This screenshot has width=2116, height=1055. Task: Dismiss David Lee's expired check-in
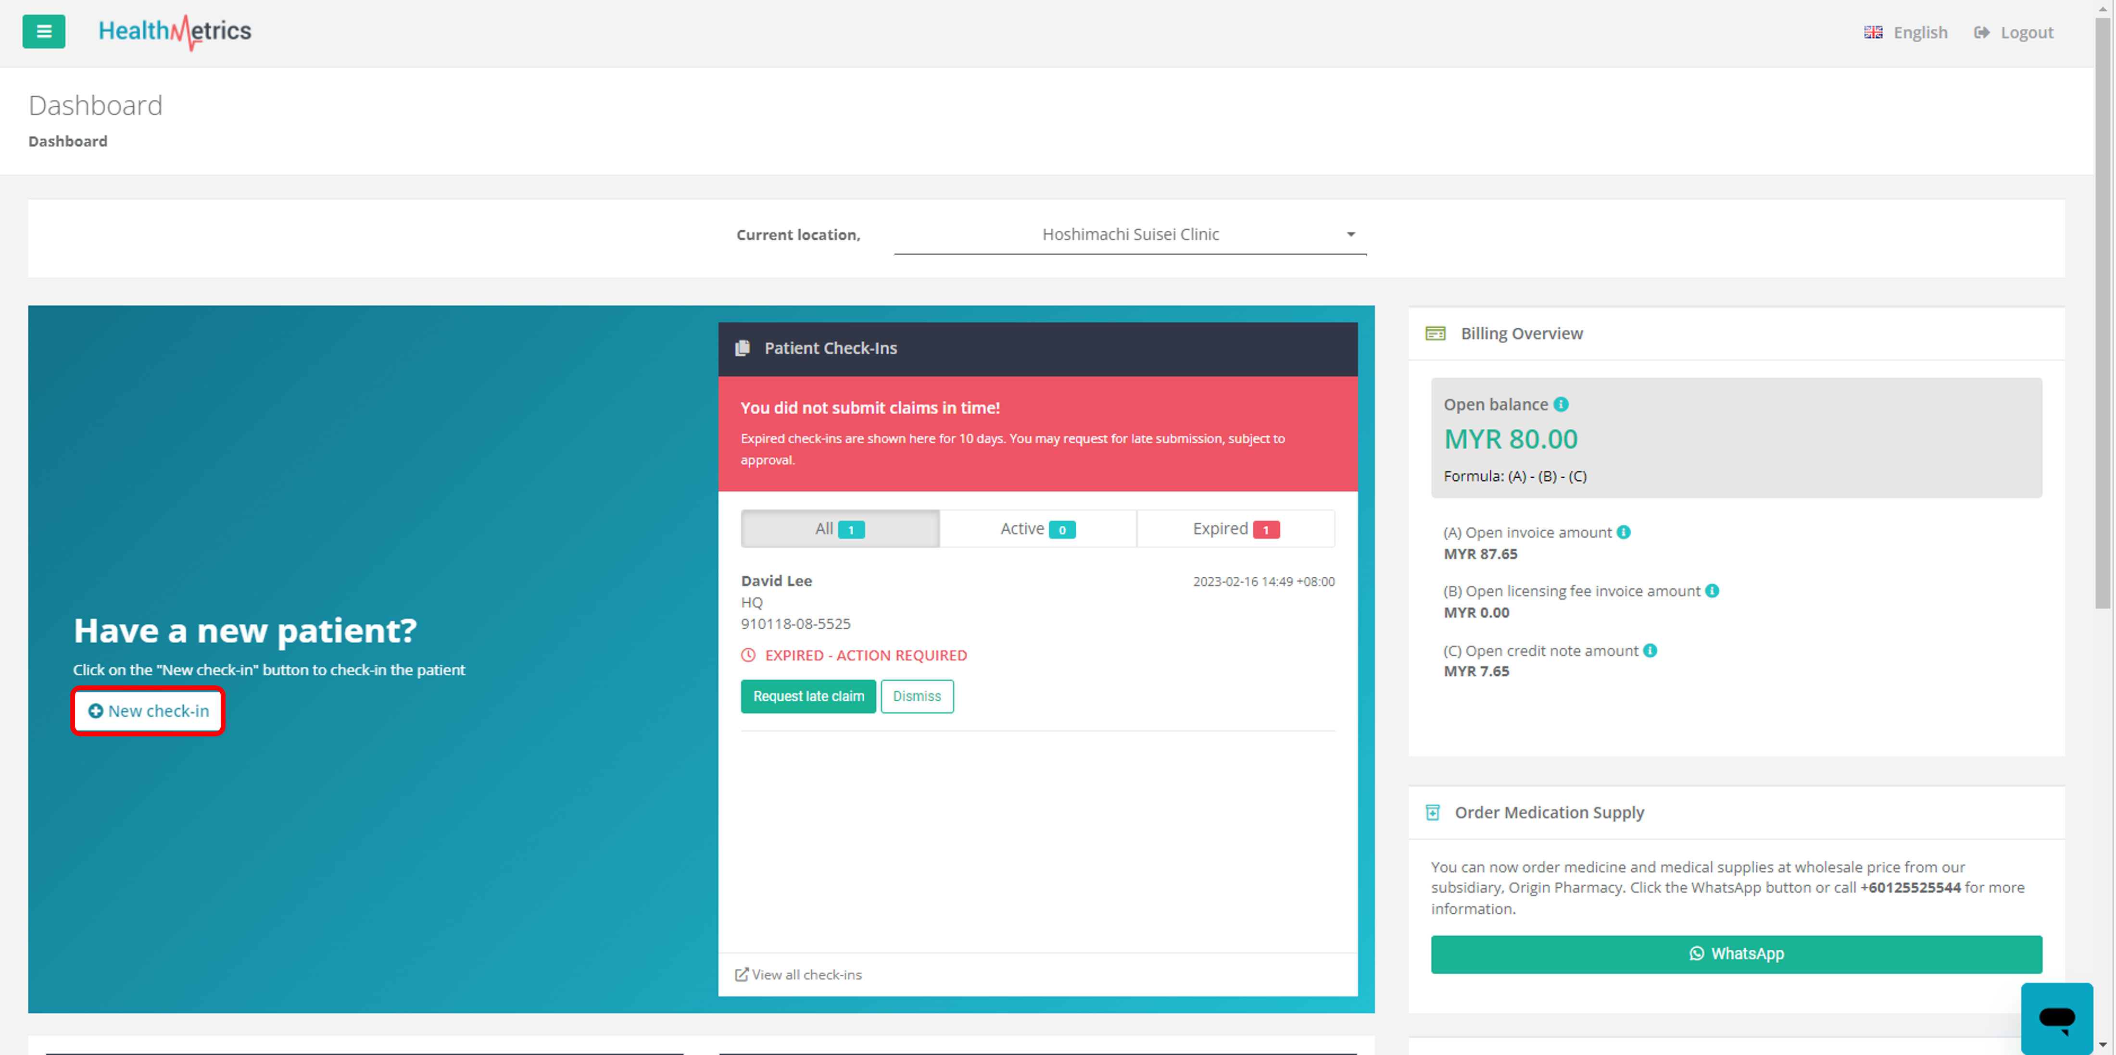(x=917, y=696)
